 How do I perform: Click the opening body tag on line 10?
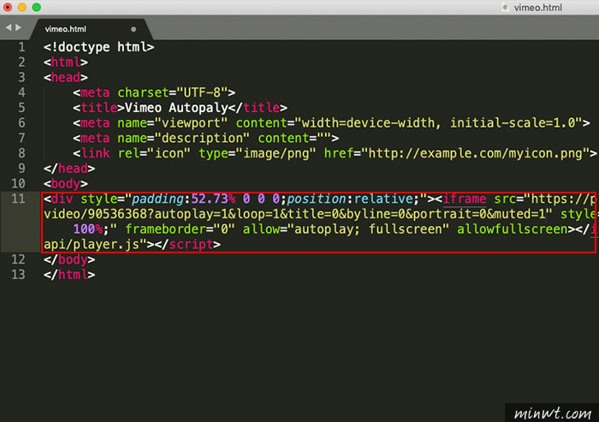[66, 184]
